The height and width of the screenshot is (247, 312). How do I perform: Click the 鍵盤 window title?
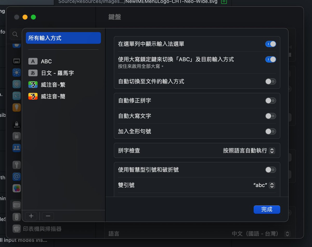(x=115, y=17)
